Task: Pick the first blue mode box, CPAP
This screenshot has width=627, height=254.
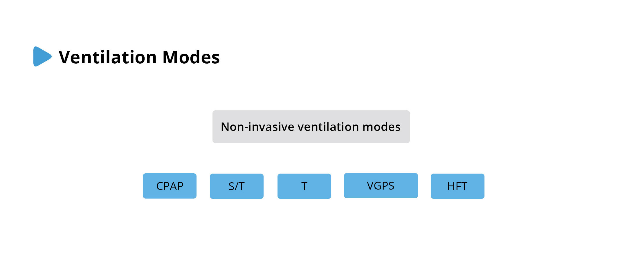Action: [170, 186]
